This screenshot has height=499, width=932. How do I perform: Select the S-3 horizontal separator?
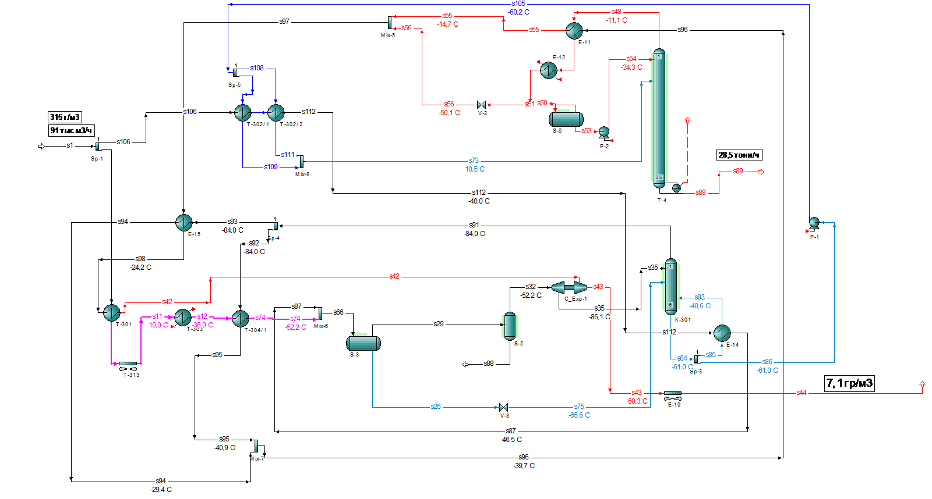click(363, 343)
